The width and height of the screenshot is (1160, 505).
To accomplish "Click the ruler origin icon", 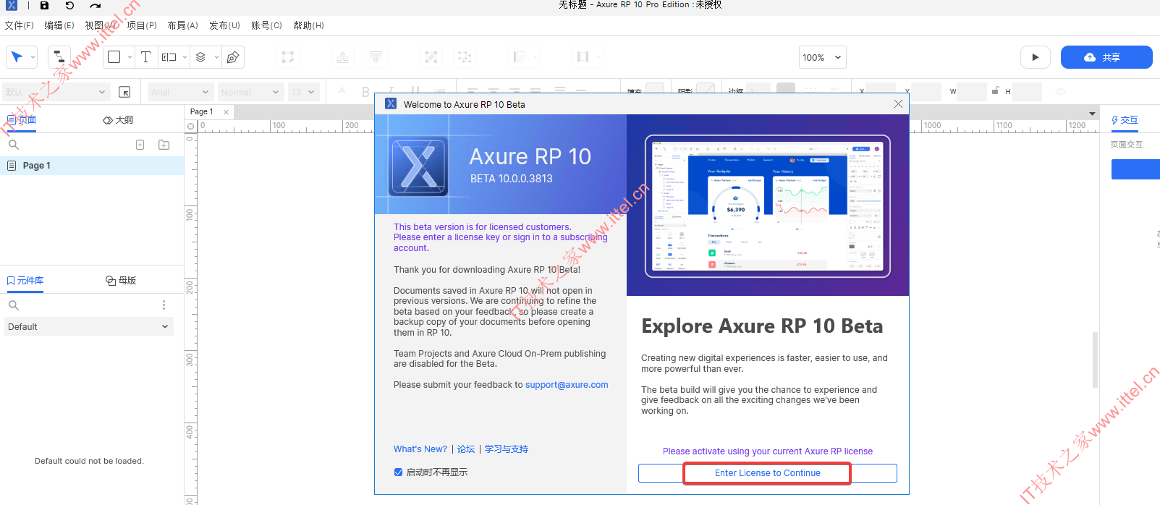I will click(191, 126).
